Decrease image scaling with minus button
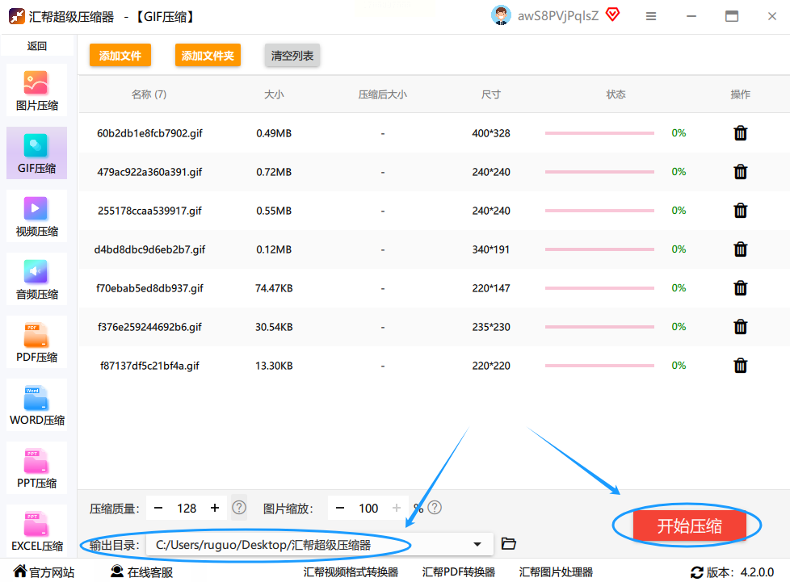The image size is (790, 582). point(340,508)
